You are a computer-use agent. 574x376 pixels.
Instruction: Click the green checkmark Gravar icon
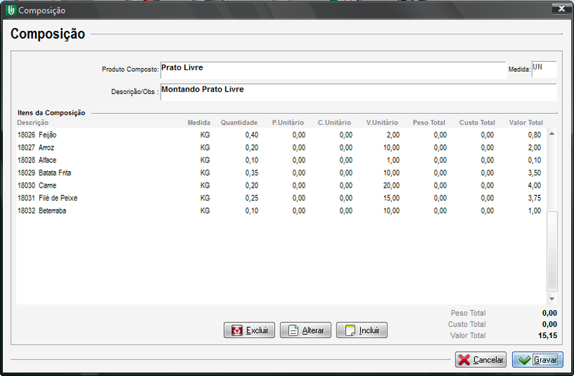point(524,360)
